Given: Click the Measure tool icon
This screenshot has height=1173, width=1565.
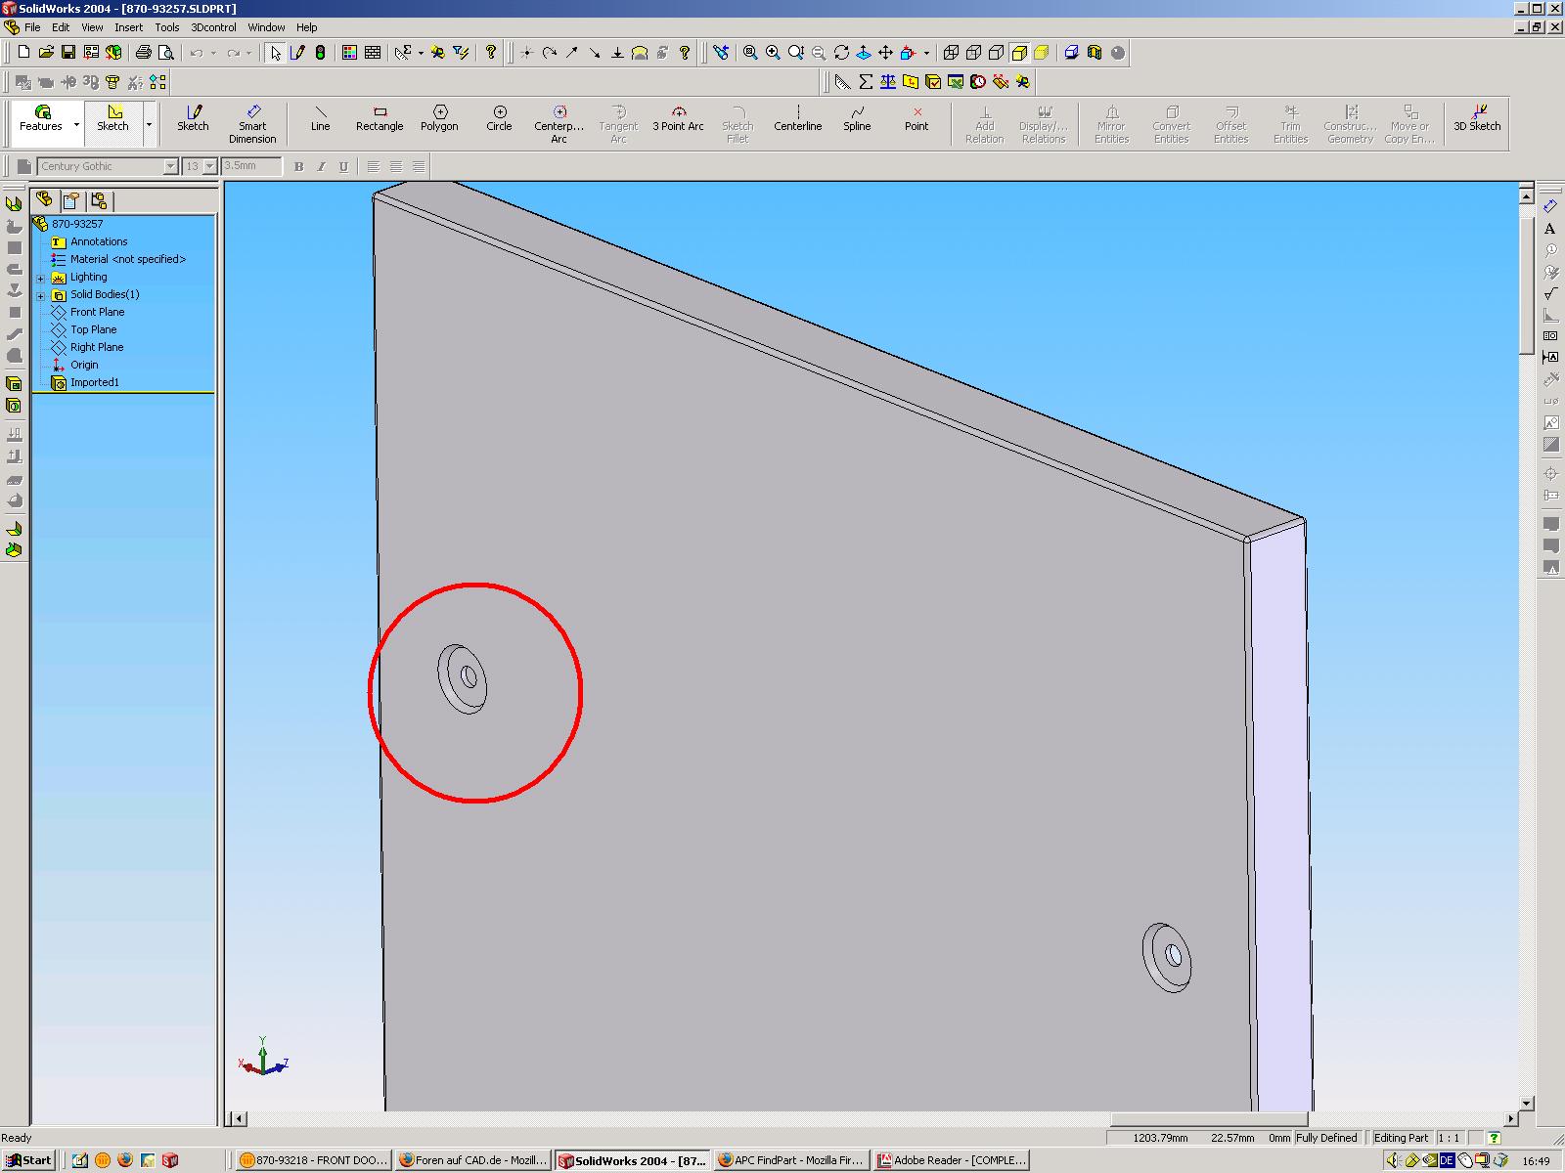Looking at the screenshot, I should (x=842, y=82).
